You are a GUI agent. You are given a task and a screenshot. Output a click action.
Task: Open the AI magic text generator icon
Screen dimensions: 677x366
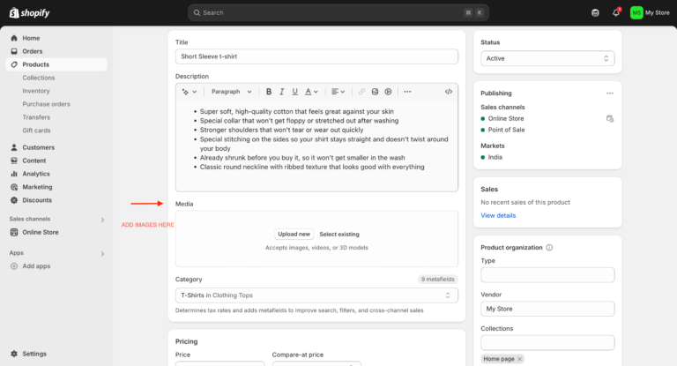(x=188, y=92)
